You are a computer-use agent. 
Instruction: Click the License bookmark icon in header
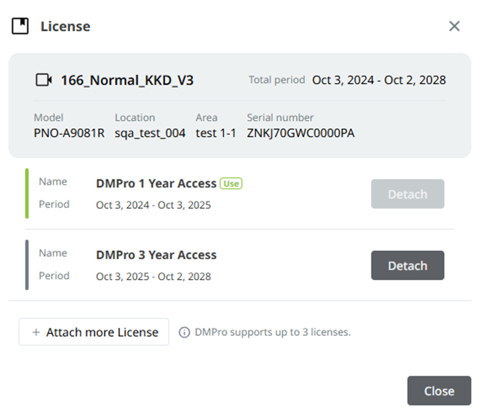[x=20, y=26]
